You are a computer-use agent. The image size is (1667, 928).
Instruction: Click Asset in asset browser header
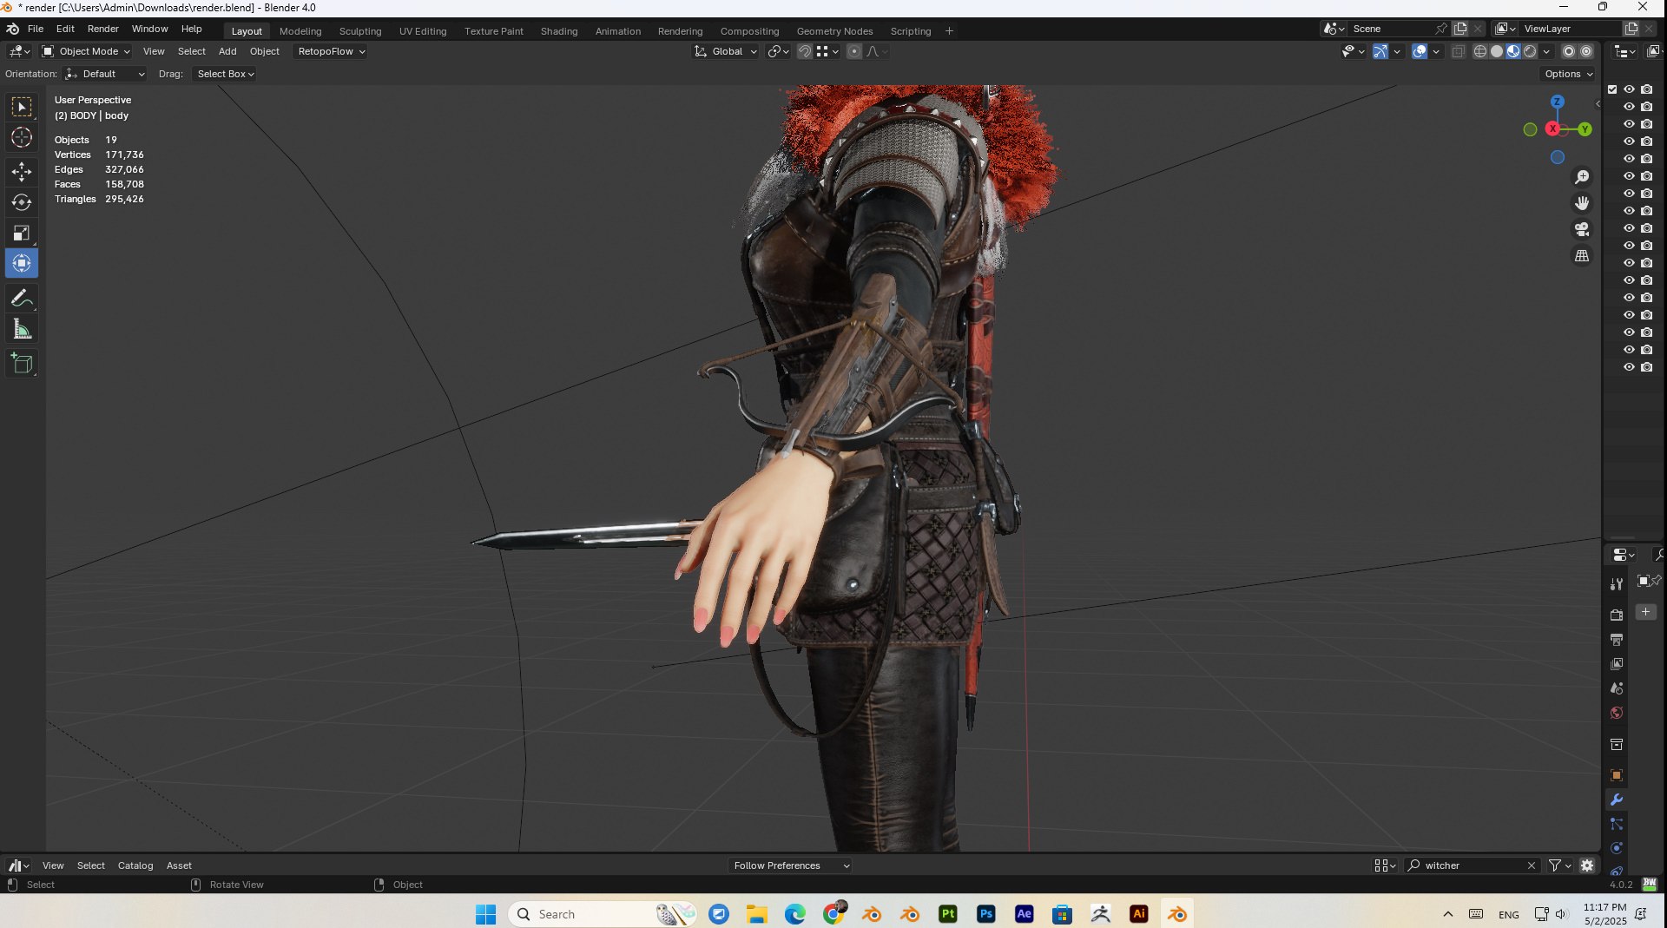tap(179, 865)
